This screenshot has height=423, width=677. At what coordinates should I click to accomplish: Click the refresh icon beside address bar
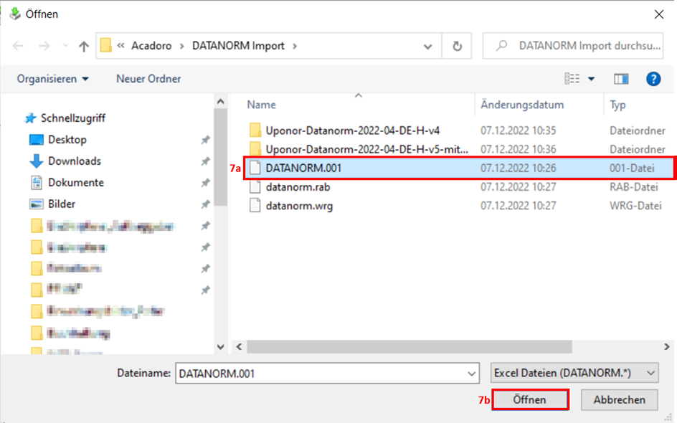457,47
